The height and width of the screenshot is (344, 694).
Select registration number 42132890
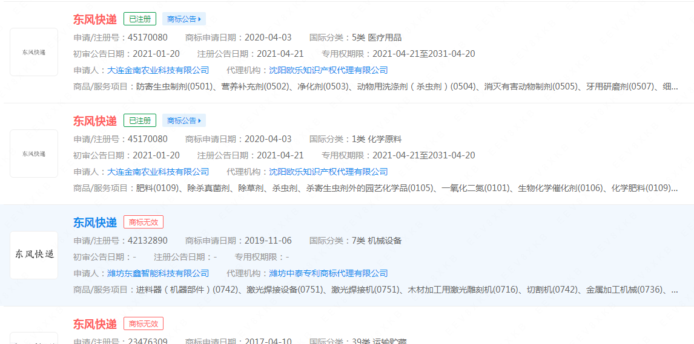(148, 241)
